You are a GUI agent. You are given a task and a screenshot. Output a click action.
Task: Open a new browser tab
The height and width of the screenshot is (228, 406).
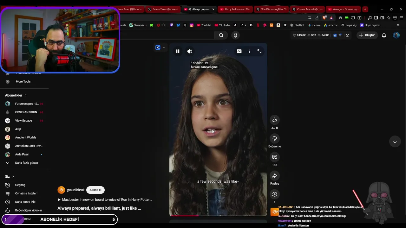click(365, 9)
